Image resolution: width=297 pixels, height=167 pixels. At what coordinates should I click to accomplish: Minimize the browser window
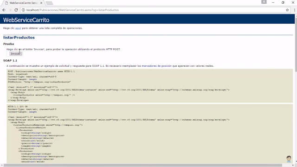[x=273, y=3]
